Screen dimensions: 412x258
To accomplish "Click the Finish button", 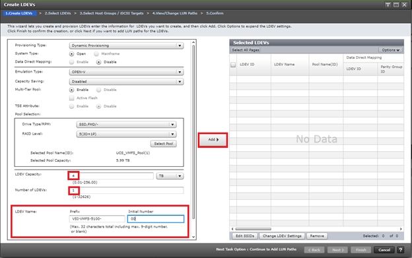I will point(360,250).
